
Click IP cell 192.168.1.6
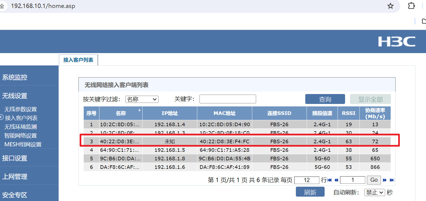[x=170, y=167]
